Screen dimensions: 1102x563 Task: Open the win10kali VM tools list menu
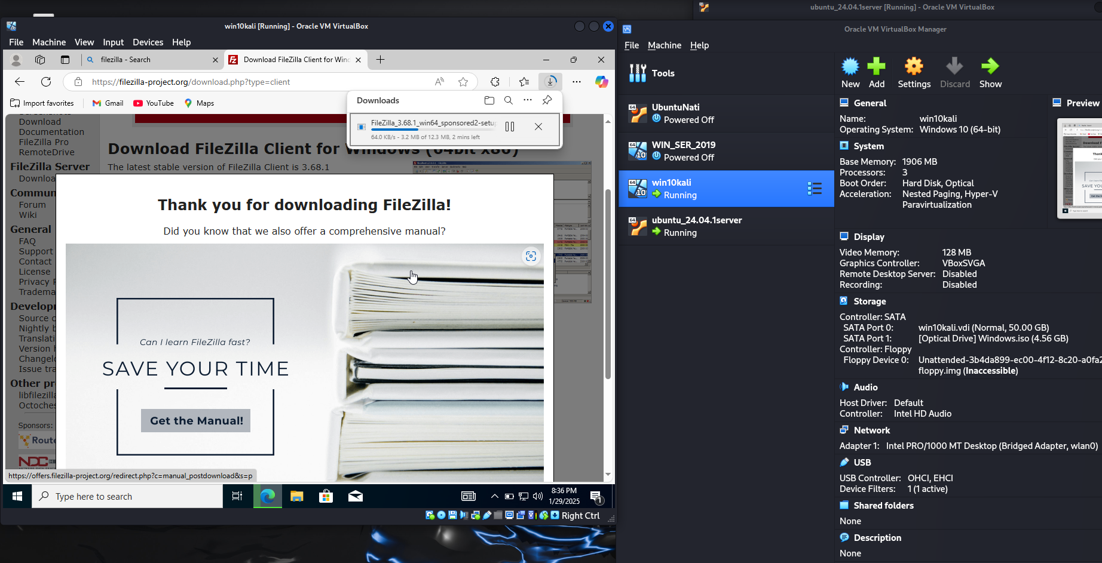click(x=815, y=189)
